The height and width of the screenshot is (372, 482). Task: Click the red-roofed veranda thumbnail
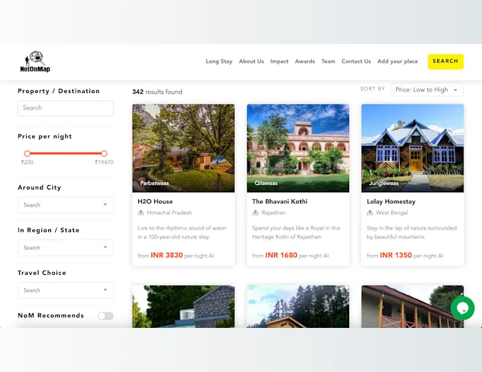click(412, 307)
